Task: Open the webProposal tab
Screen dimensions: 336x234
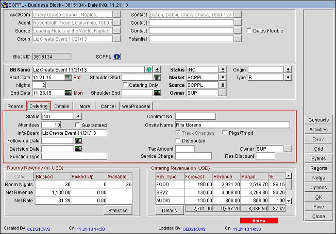Action: [136, 106]
